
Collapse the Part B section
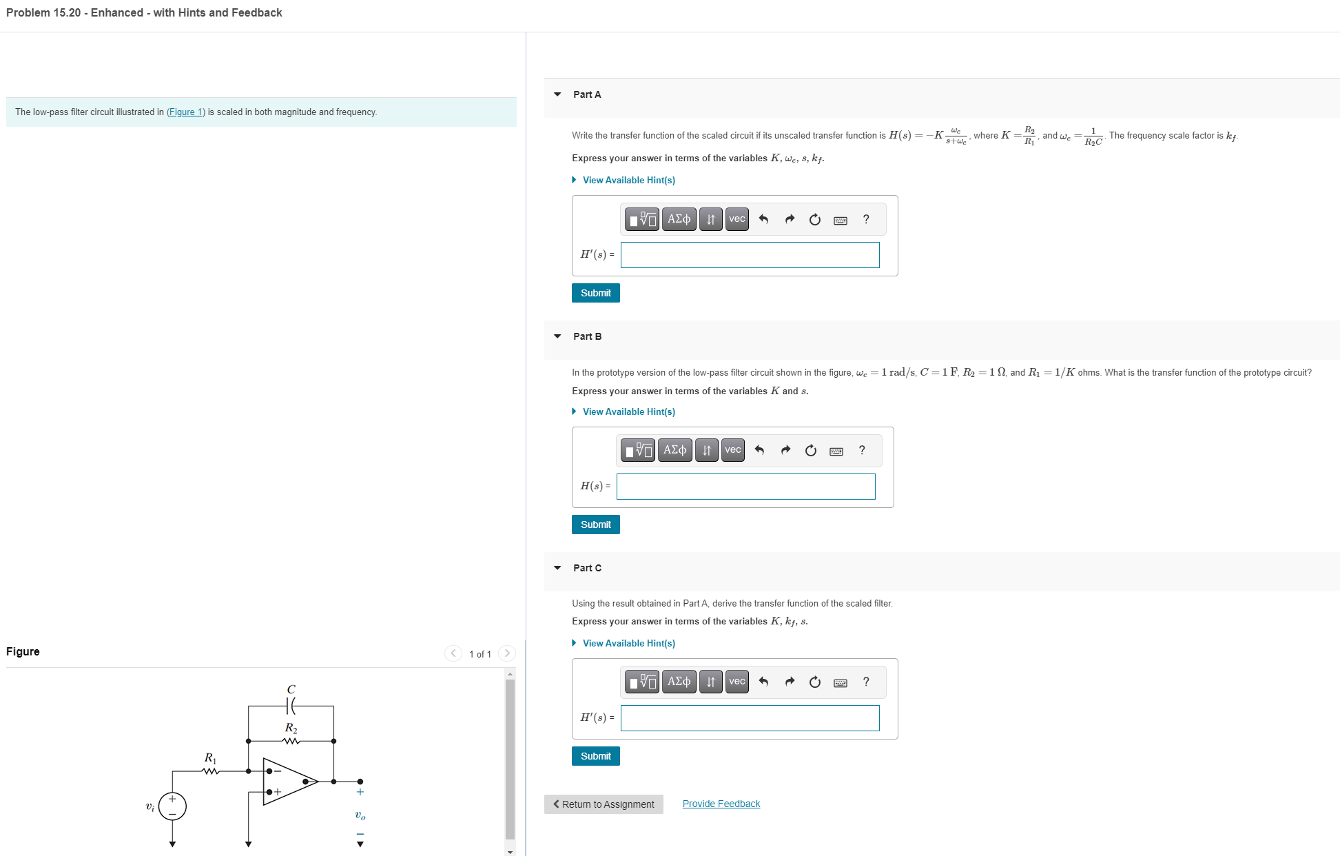point(557,336)
